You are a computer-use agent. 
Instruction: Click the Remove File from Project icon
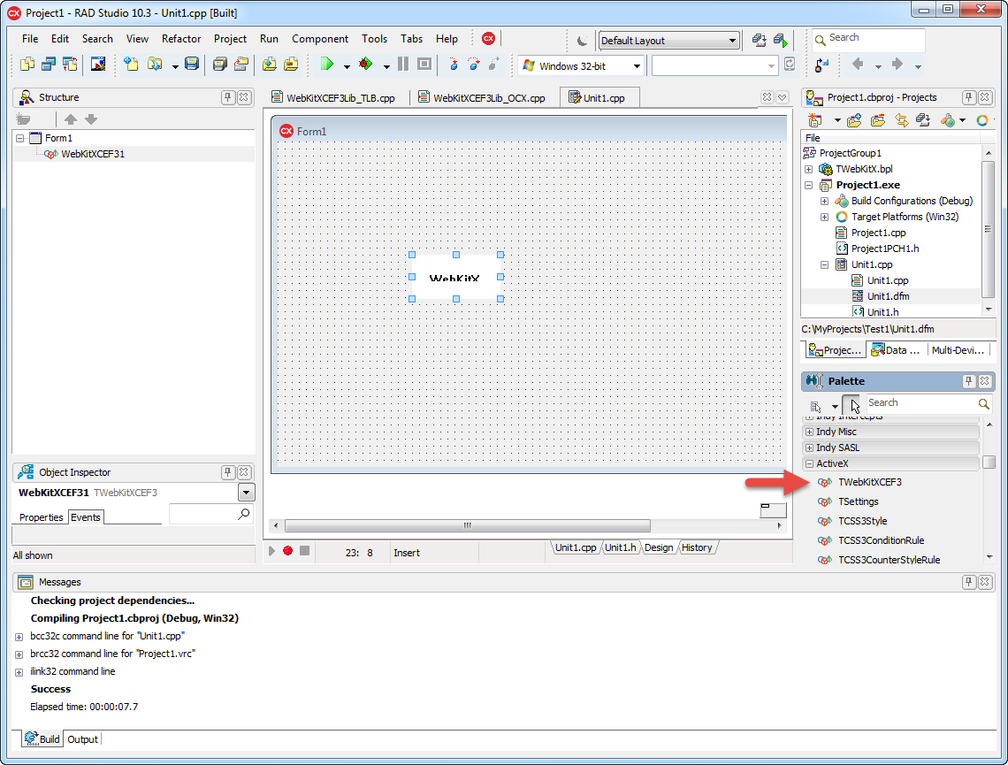coord(291,64)
